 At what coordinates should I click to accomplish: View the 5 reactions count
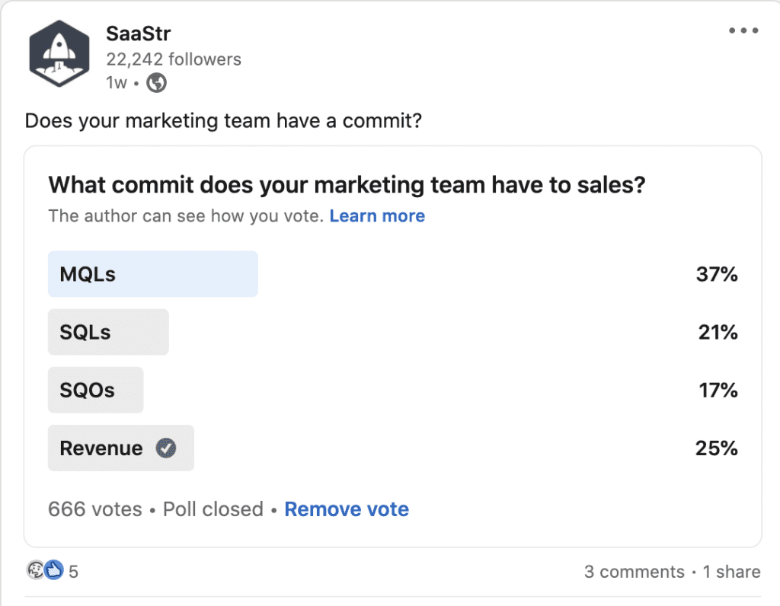73,571
